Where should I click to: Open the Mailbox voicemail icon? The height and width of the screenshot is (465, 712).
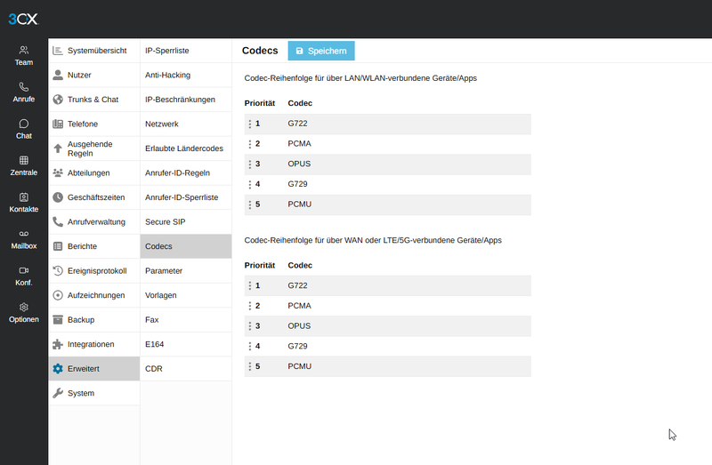click(24, 234)
